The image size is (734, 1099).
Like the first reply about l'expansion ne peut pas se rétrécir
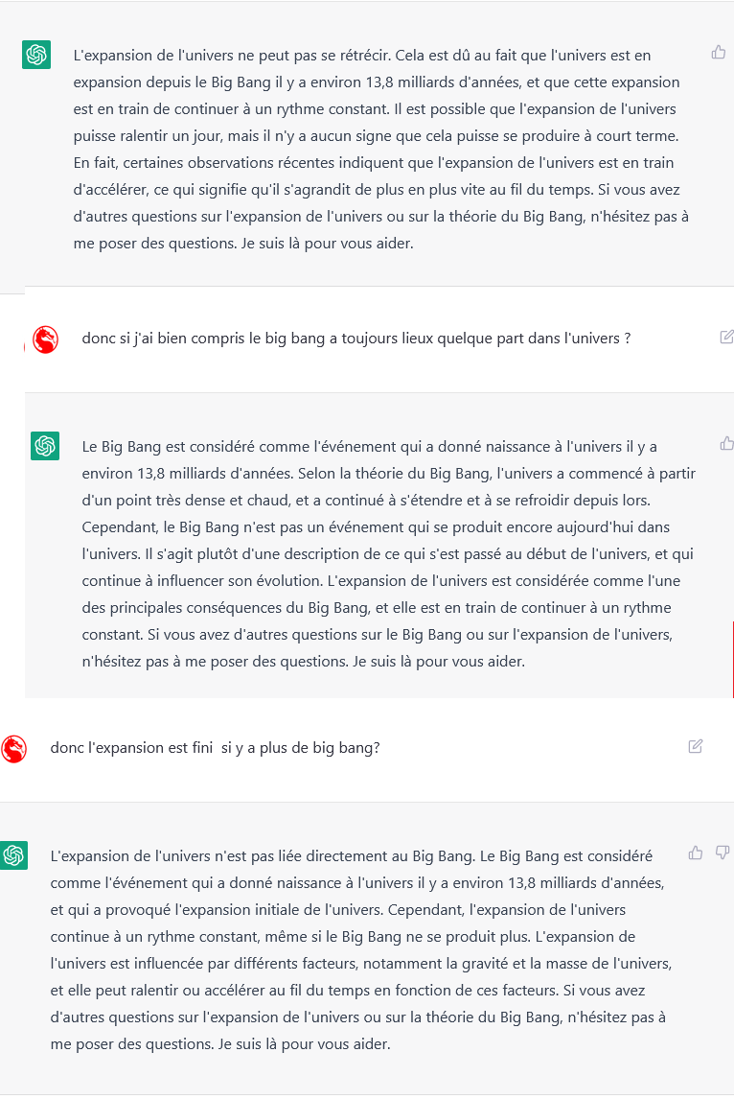pyautogui.click(x=719, y=52)
